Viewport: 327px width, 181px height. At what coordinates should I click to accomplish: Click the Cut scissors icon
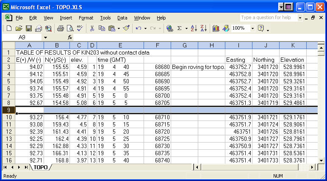(x=92, y=28)
